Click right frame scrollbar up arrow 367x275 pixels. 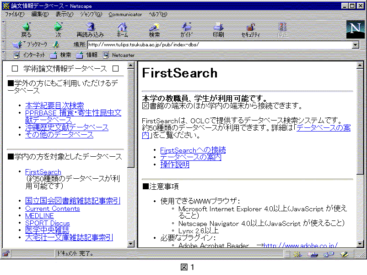[x=360, y=66]
